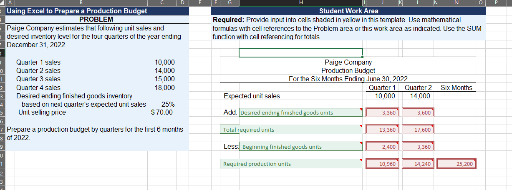Viewport: 512px width, 190px height.
Task: Click the 'Using Excel to Prepare a Production Budget' title
Action: [x=77, y=11]
